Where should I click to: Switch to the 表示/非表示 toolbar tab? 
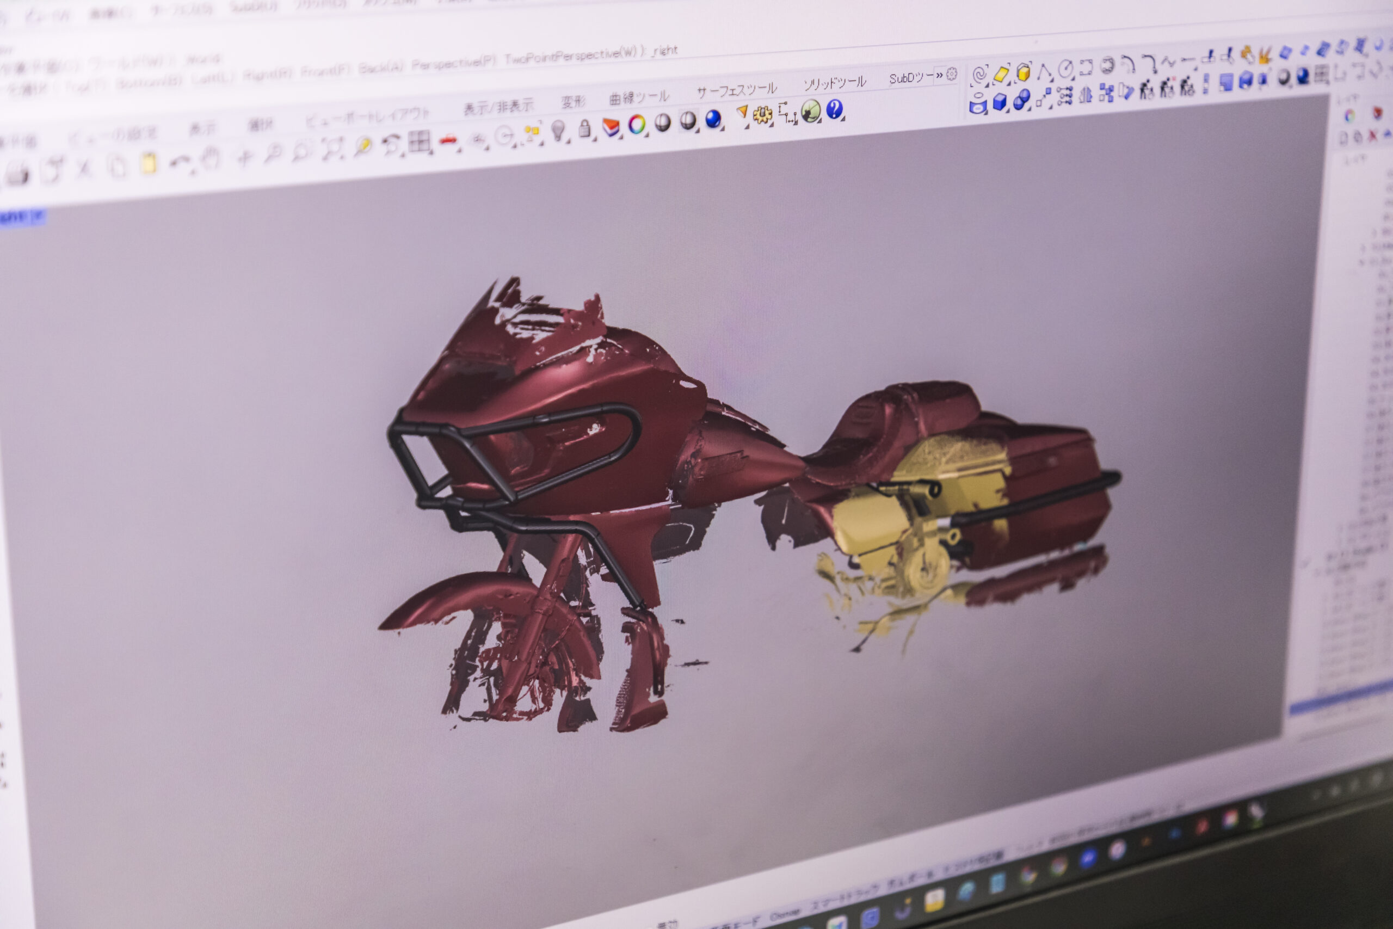point(498,106)
